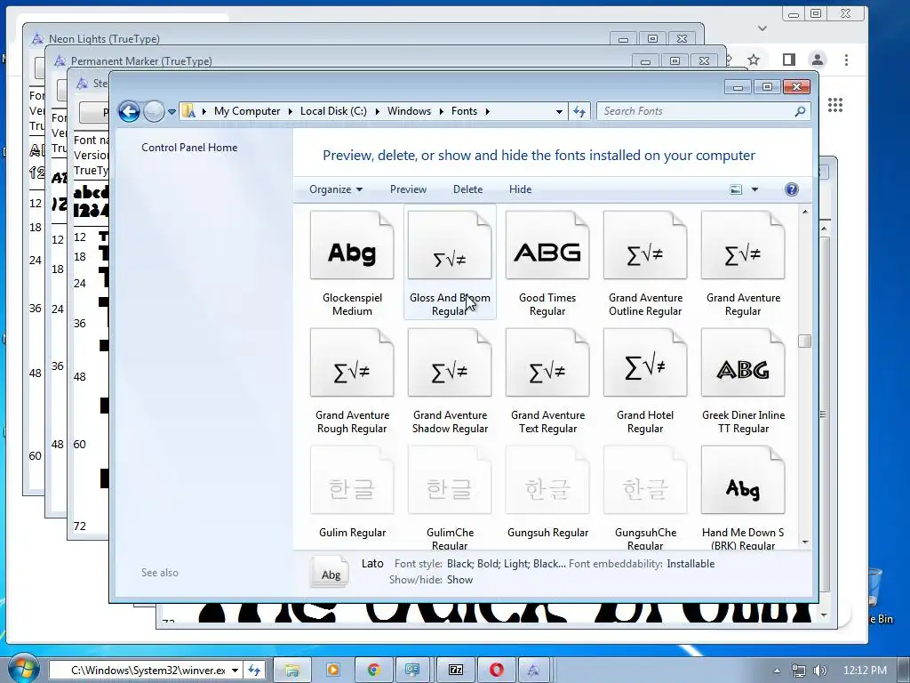Click the font list scroll down arrow
This screenshot has height=683, width=910.
[805, 542]
